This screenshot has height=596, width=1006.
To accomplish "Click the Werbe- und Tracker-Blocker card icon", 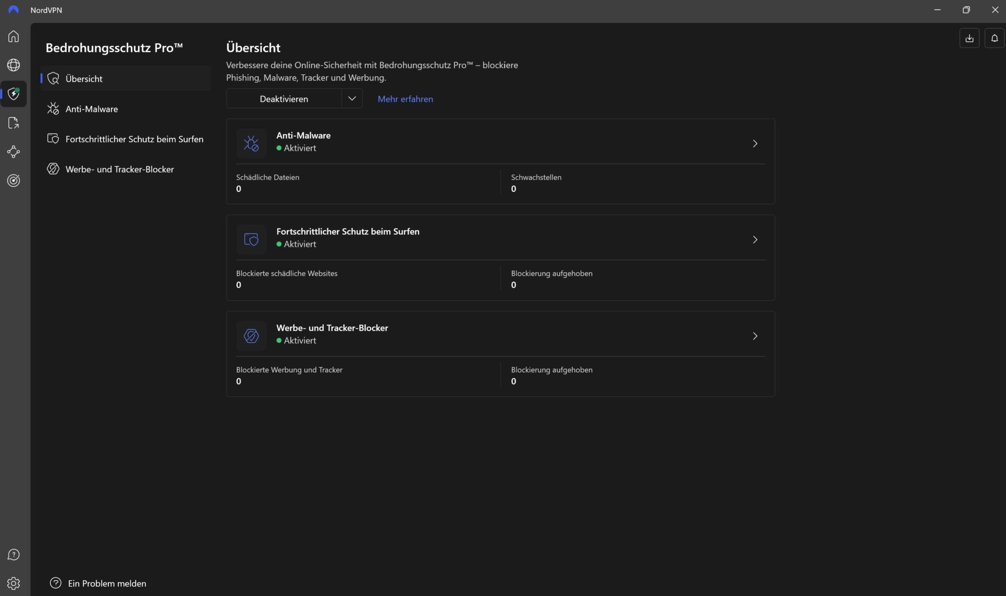I will pos(251,336).
